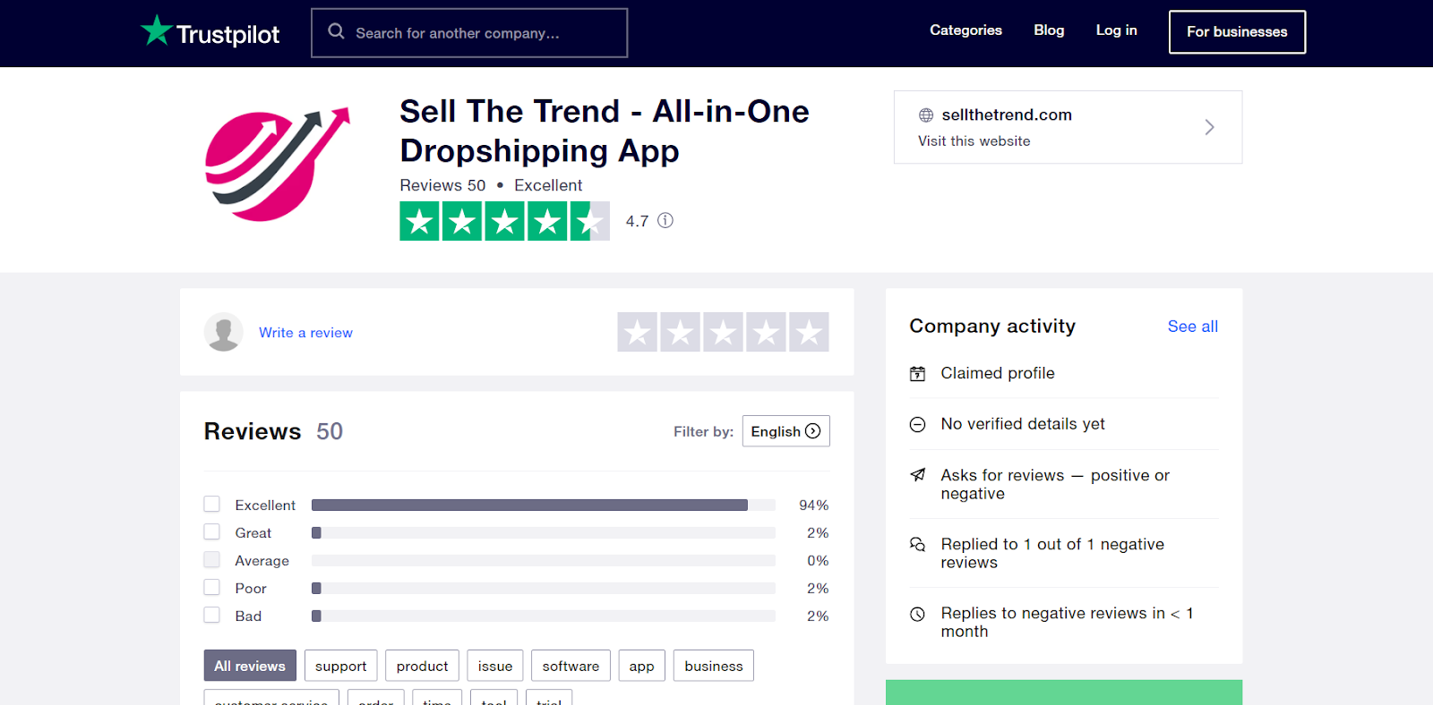Click the Trustpilot wordmark
The width and height of the screenshot is (1433, 705).
[x=228, y=34]
